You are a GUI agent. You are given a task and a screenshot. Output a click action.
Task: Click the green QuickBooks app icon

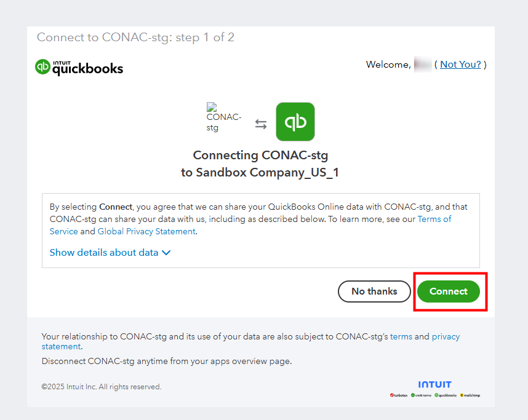coord(295,122)
